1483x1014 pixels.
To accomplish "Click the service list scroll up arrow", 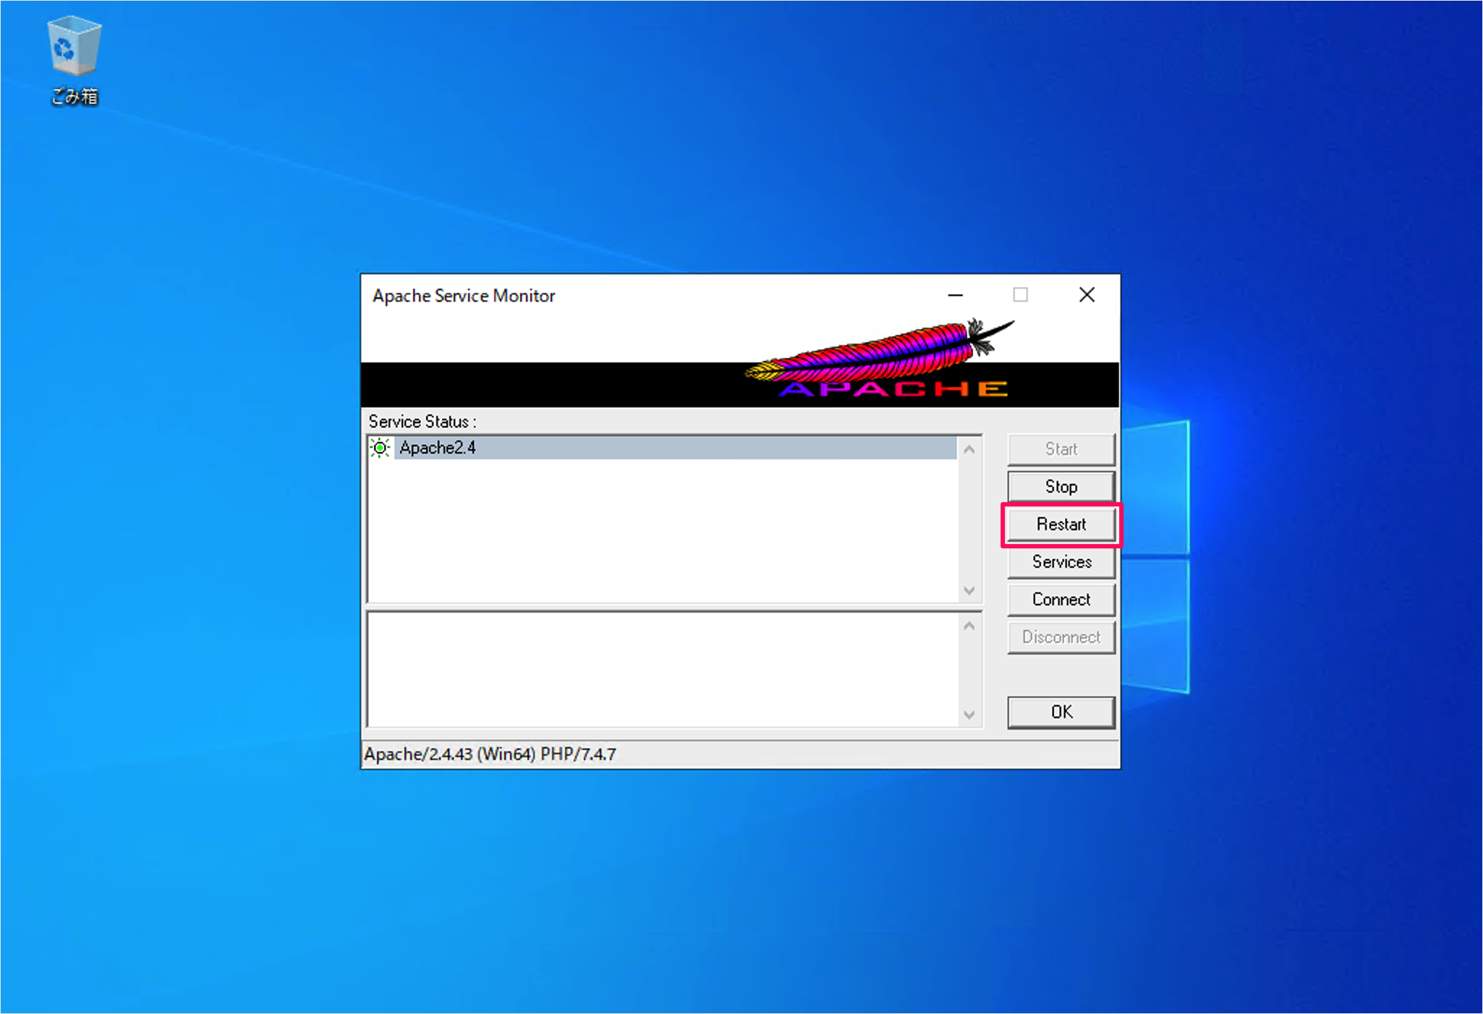I will click(x=969, y=450).
